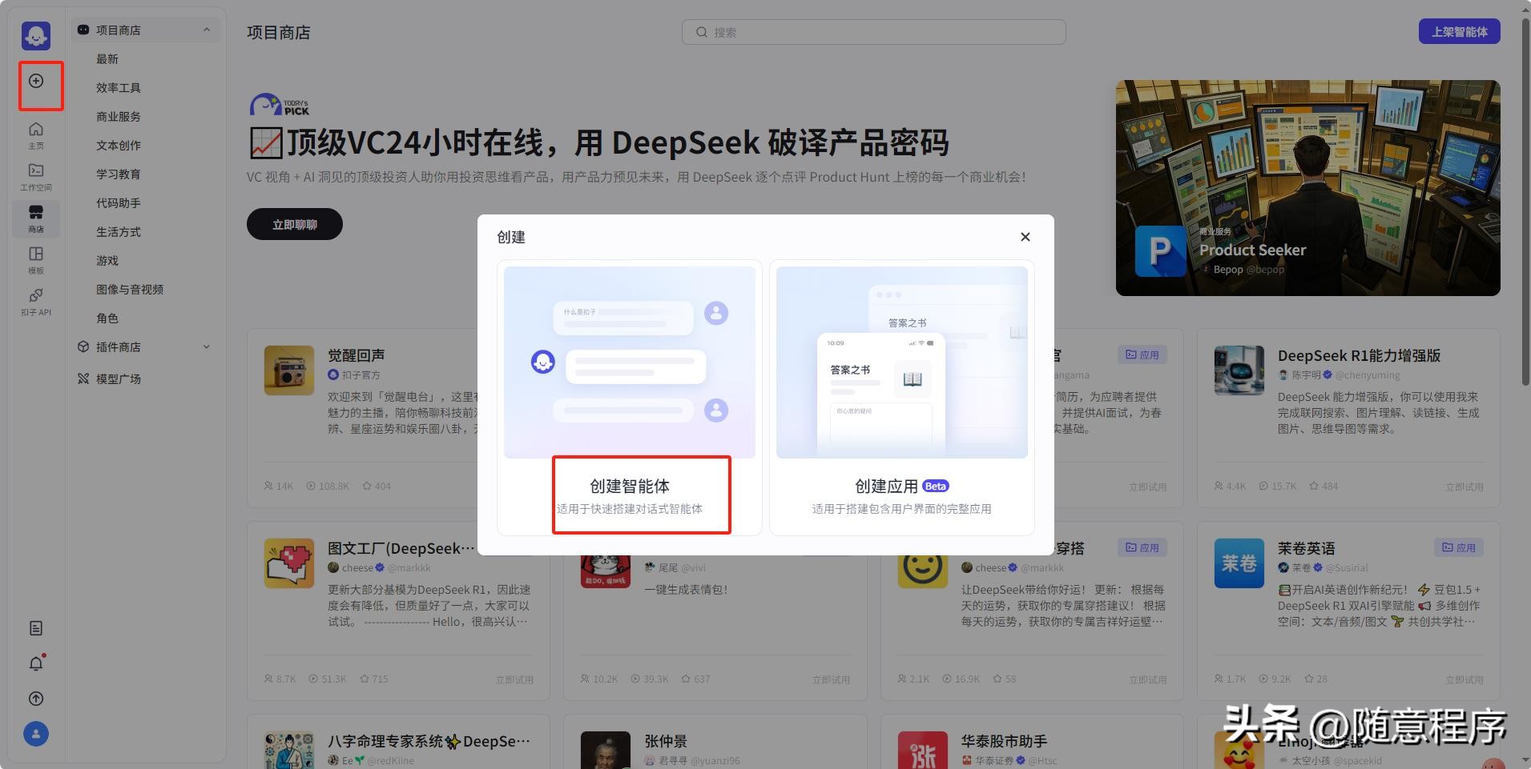Select 代码助手 category
1531x769 pixels.
[x=118, y=203]
